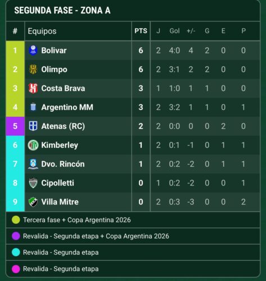The height and width of the screenshot is (281, 266).
Task: Click the Kimberley round green crest
Action: click(33, 145)
